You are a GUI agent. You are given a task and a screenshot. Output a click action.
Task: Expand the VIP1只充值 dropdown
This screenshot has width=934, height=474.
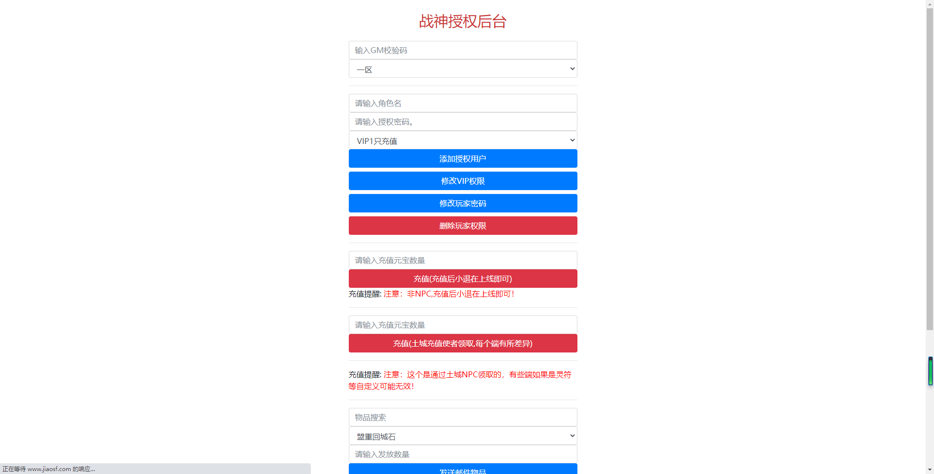(463, 140)
